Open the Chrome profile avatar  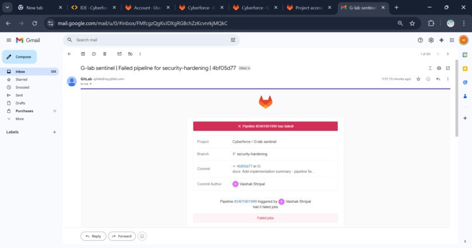click(450, 23)
